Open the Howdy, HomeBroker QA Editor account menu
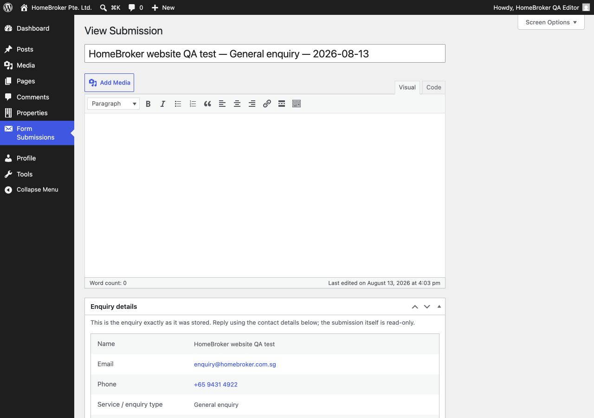Viewport: 594px width, 418px height. [x=541, y=7]
